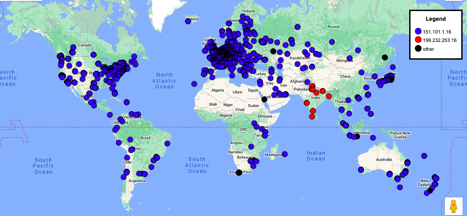Click the black marker in northeastern China
Viewport: 467px width, 216px height.
point(385,57)
